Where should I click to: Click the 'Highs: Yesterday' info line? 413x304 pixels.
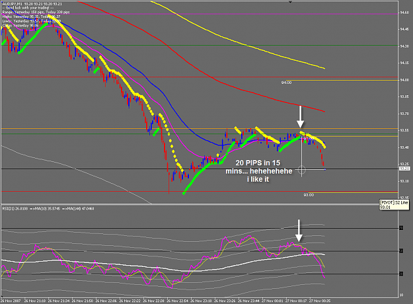point(31,17)
